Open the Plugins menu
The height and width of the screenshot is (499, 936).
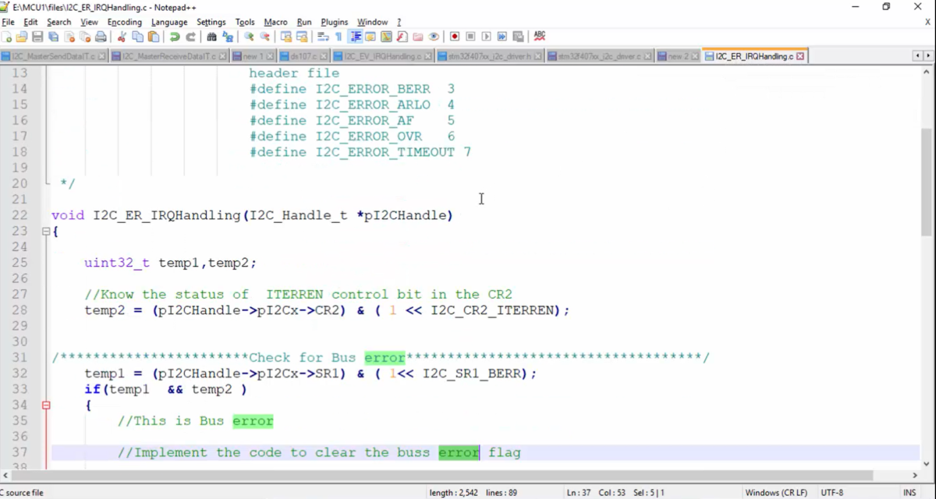coord(334,22)
